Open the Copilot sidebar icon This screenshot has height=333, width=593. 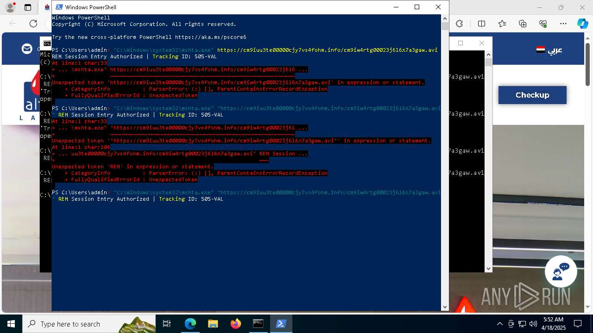[582, 24]
